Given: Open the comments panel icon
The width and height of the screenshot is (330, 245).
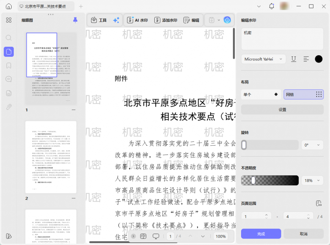Looking at the screenshot, I should [9, 79].
